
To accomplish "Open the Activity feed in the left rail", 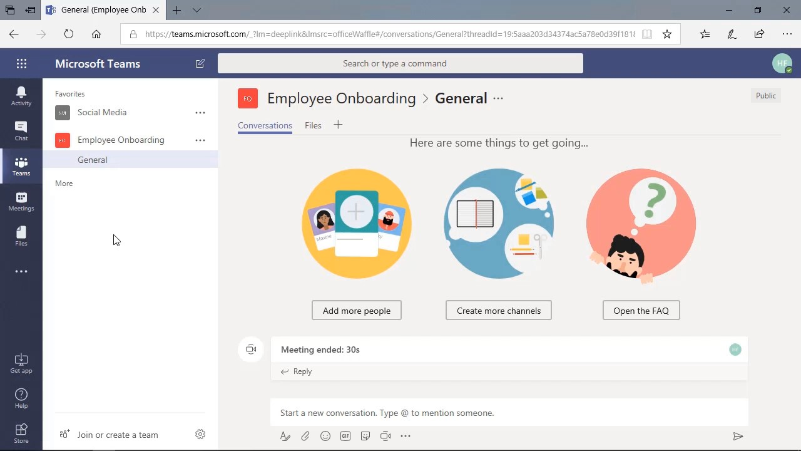I will [21, 95].
